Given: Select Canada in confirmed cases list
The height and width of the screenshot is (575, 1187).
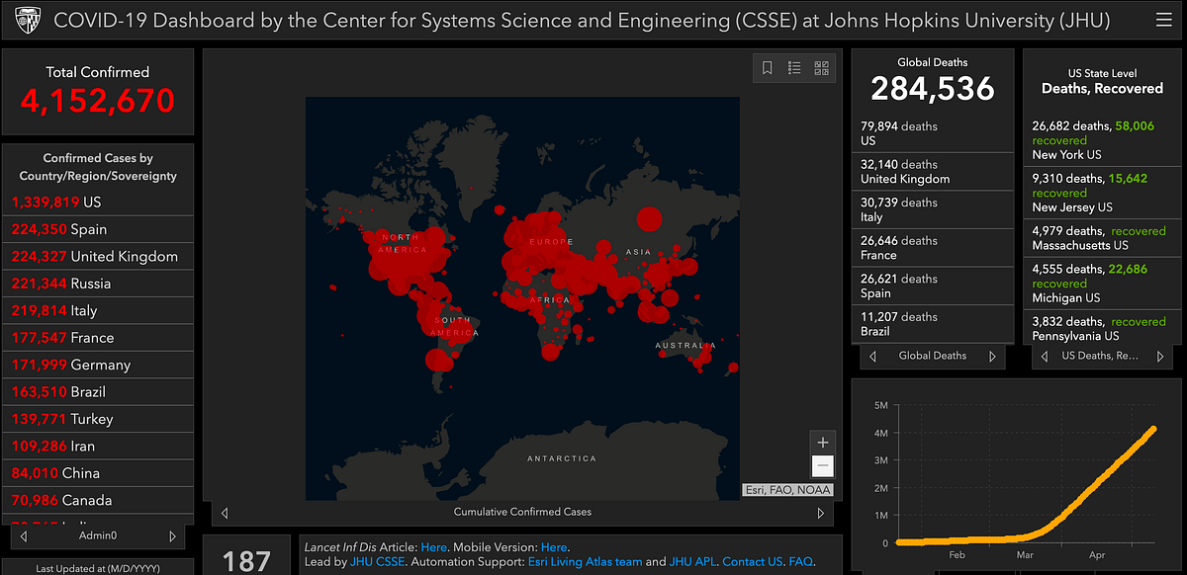Looking at the screenshot, I should click(x=97, y=501).
